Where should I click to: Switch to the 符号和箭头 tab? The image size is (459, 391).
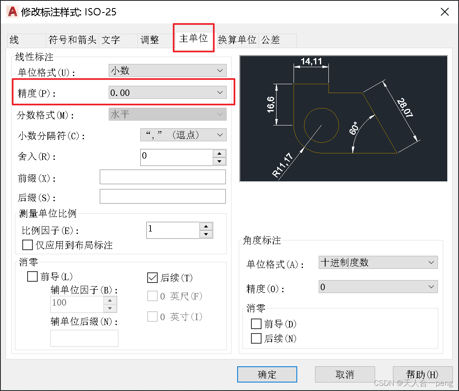[72, 40]
